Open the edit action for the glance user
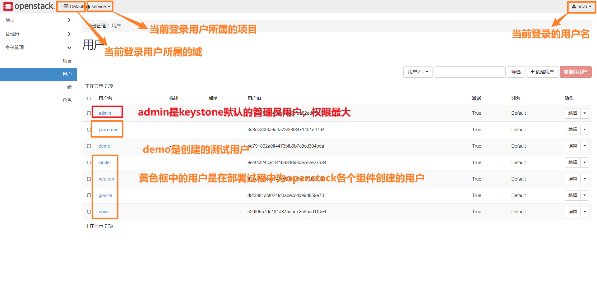Viewport: 597px width, 284px height. click(573, 195)
